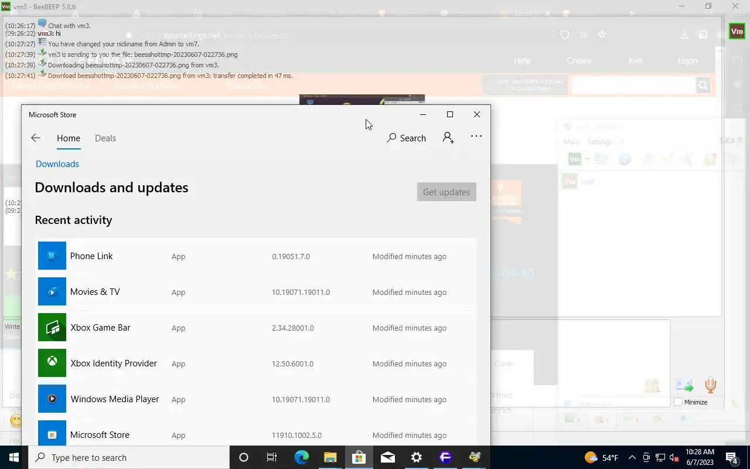Select the Movies & TV row name
750x469 pixels.
(x=95, y=292)
